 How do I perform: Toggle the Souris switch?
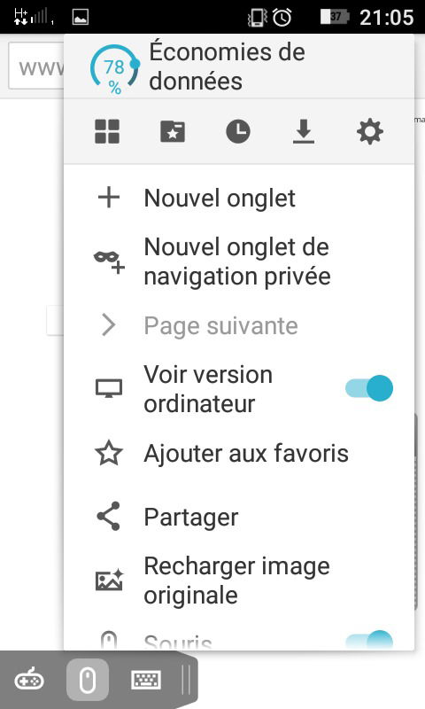pos(369,640)
